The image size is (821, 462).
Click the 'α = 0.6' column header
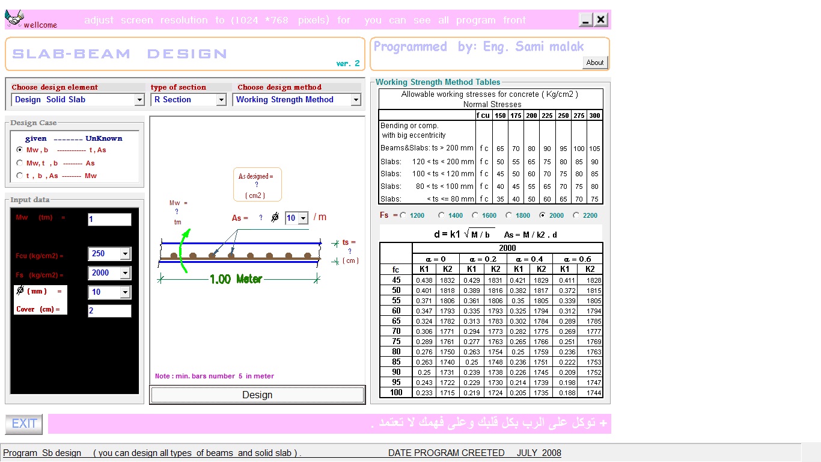578,259
